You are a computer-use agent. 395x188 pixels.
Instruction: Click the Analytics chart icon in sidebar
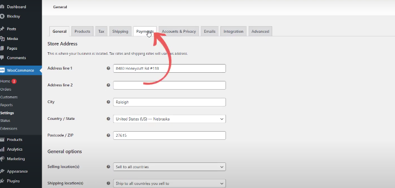(x=2, y=149)
